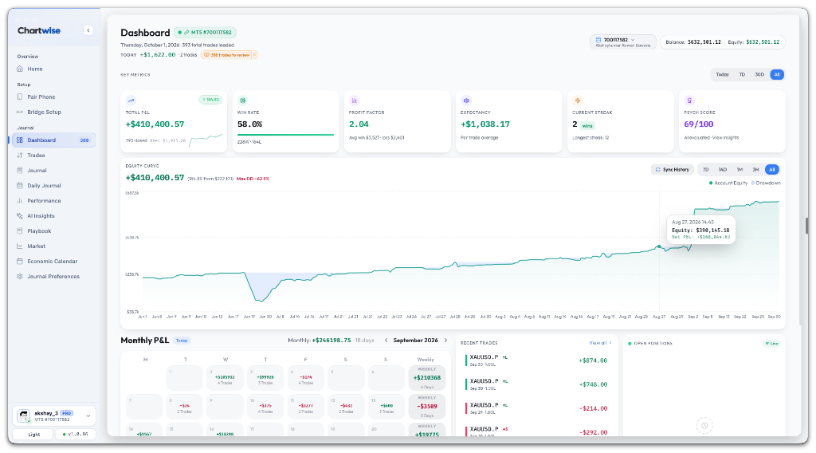Click the +$874.00 XAUUSD.P recent trade
This screenshot has width=816, height=453.
(536, 360)
